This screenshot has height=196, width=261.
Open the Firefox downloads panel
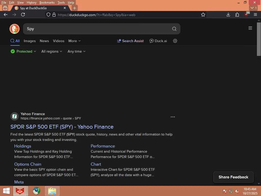(228, 15)
